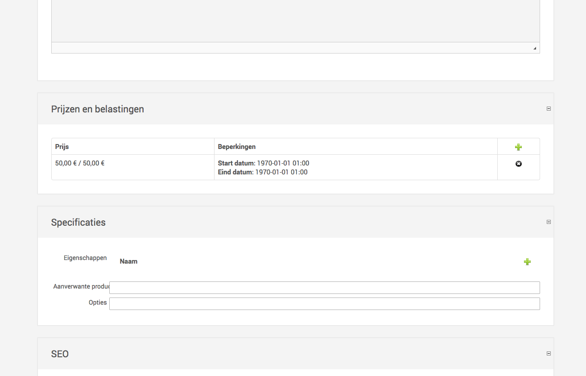Add a new price row with green plus
This screenshot has height=376, width=586.
tap(518, 147)
